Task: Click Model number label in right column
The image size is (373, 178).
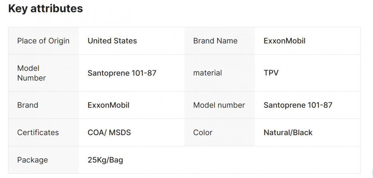Action: click(219, 105)
